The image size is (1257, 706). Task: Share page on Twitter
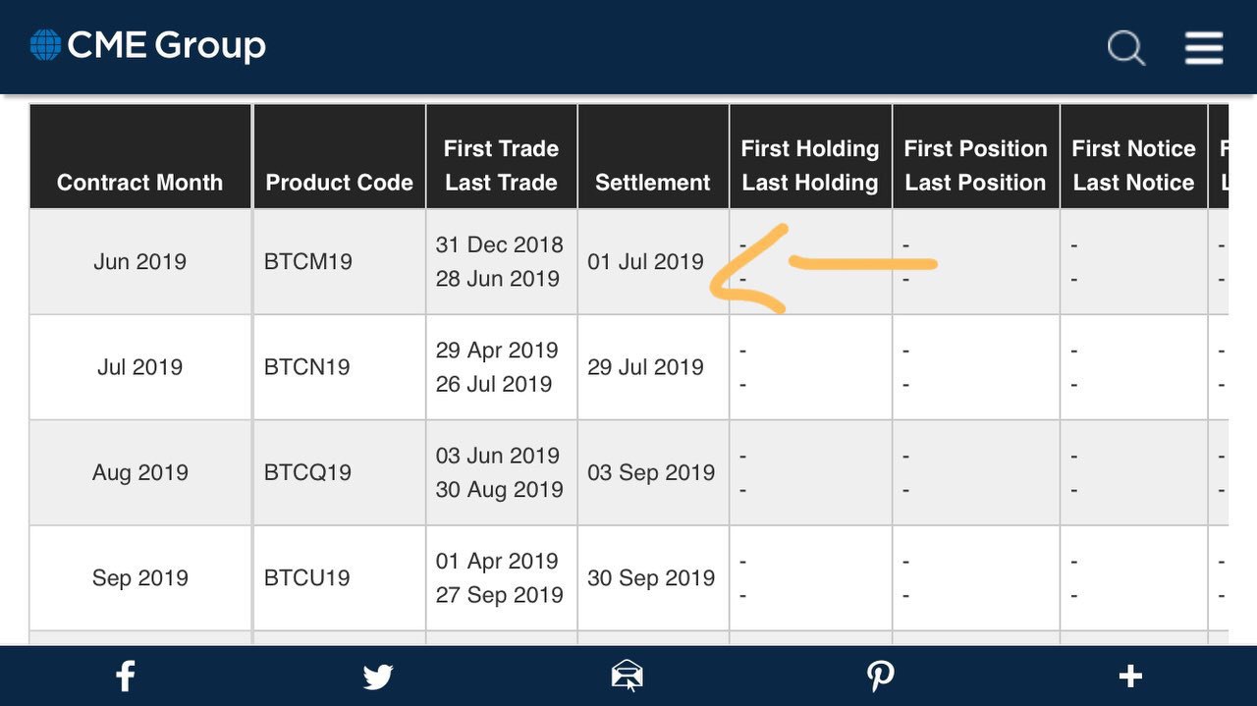[x=377, y=677]
